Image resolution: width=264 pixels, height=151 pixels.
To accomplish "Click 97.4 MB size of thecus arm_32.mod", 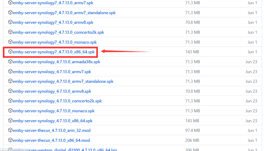I will pos(193,130).
